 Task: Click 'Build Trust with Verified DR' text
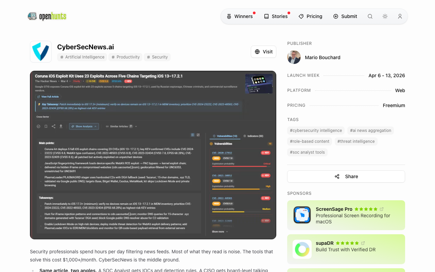tap(346, 250)
